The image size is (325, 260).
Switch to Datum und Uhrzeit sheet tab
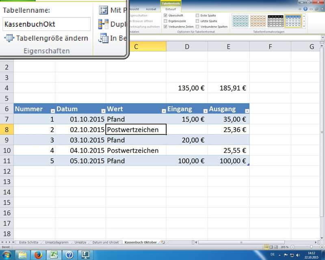(106, 242)
